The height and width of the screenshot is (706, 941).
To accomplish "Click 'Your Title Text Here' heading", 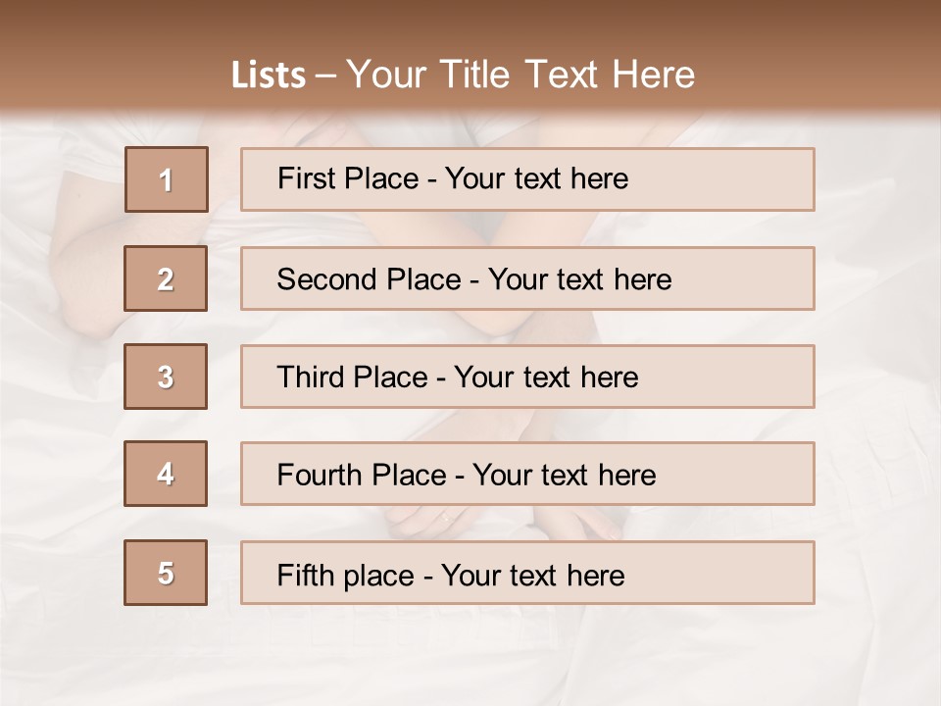I will pyautogui.click(x=520, y=75).
